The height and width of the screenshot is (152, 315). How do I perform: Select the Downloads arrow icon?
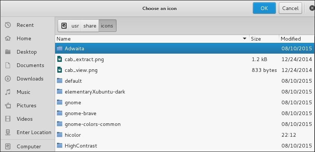tap(8, 79)
